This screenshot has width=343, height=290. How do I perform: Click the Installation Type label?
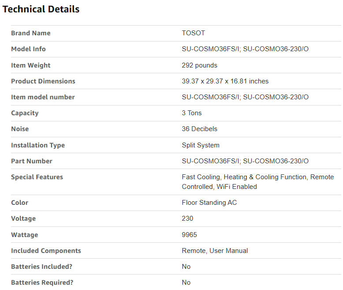click(x=38, y=145)
